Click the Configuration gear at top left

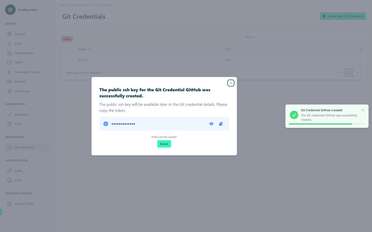coord(10,10)
